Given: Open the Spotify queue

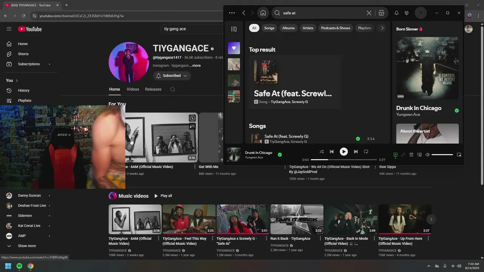Looking at the screenshot, I should [411, 155].
